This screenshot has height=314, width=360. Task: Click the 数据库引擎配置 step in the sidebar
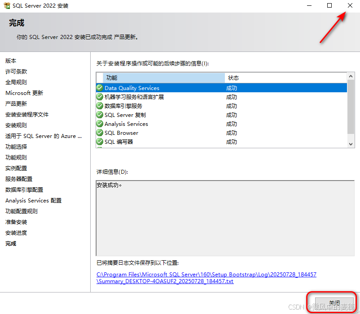[24, 189]
